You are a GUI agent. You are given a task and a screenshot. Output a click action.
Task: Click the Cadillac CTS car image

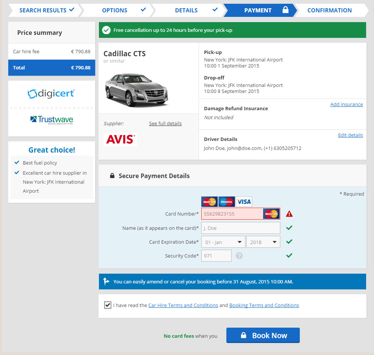(136, 90)
